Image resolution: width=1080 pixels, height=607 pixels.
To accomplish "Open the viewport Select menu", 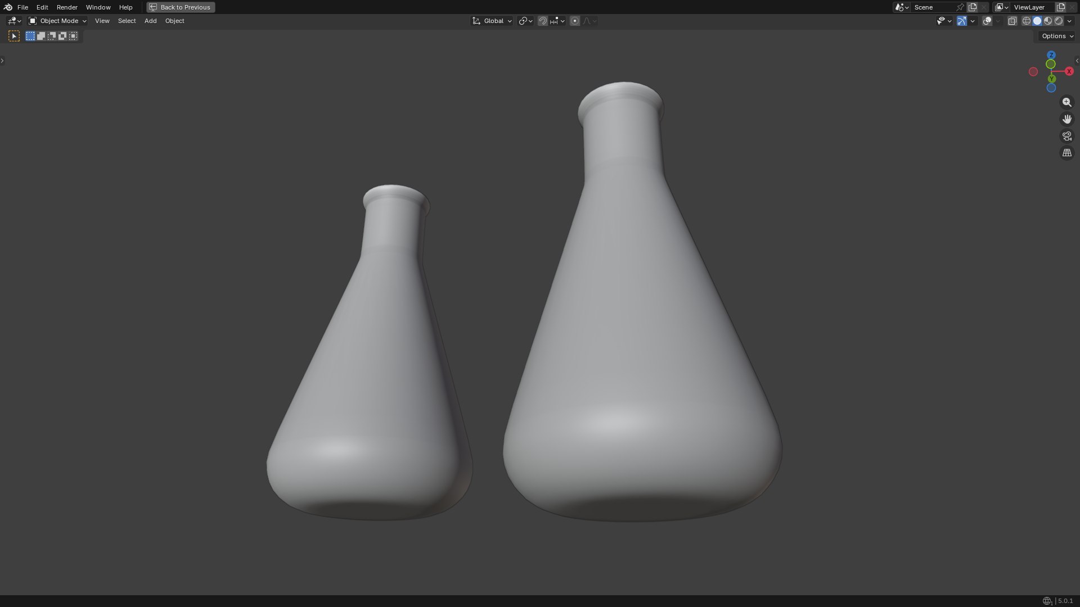I will click(x=127, y=21).
